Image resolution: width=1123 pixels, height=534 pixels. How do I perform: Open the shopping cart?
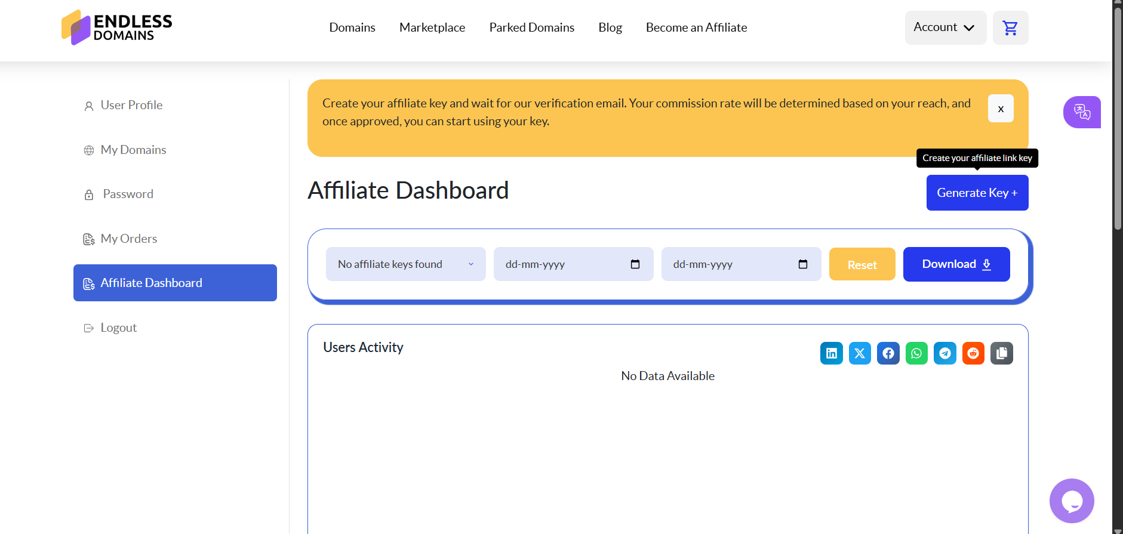(1010, 28)
